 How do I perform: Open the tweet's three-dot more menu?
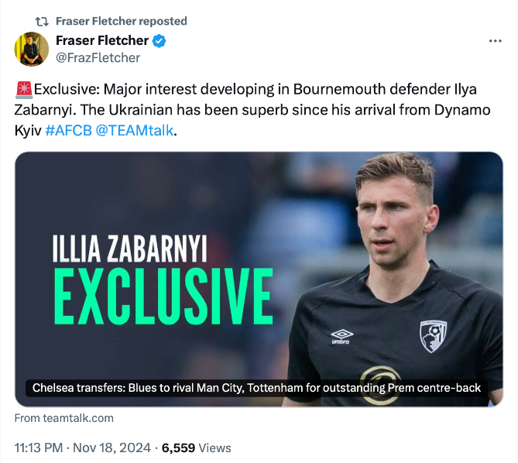pos(496,41)
